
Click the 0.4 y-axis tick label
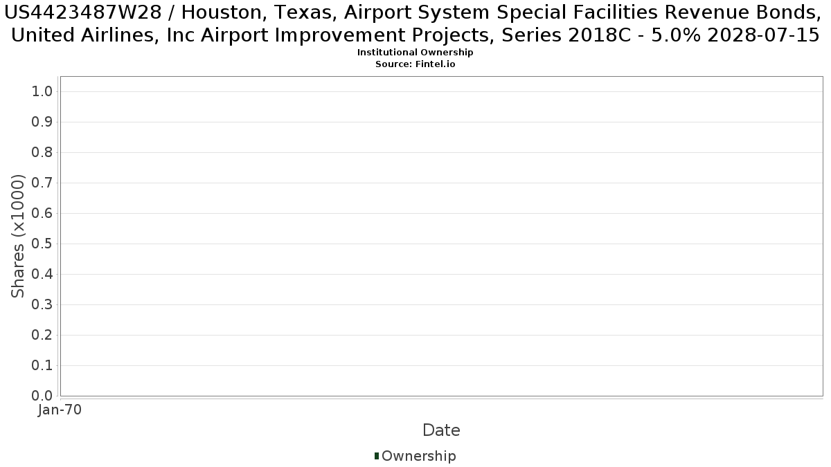[x=43, y=275]
